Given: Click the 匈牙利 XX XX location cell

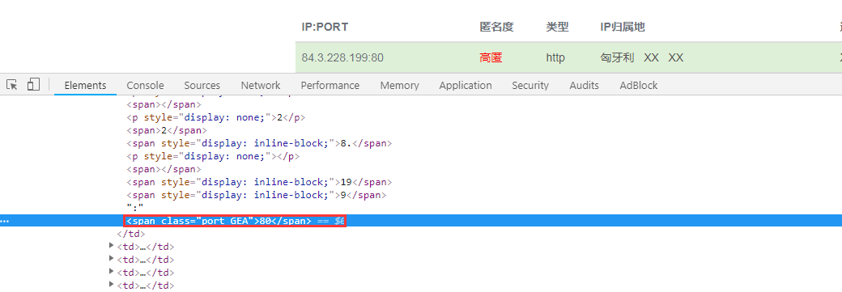Looking at the screenshot, I should point(642,57).
